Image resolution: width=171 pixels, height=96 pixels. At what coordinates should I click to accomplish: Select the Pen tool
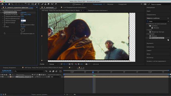(x=36, y=4)
